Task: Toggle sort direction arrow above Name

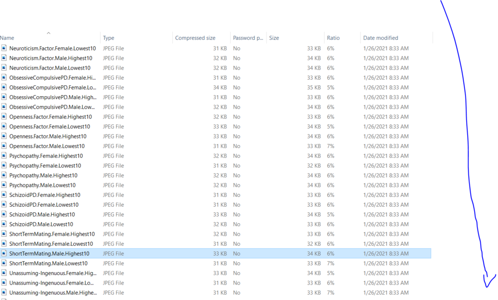Action: (x=49, y=33)
